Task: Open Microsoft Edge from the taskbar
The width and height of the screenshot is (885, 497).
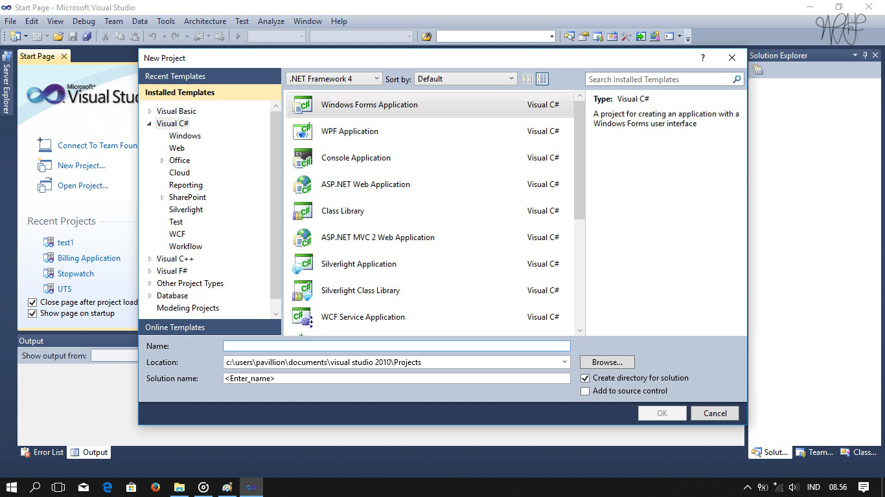Action: [108, 487]
